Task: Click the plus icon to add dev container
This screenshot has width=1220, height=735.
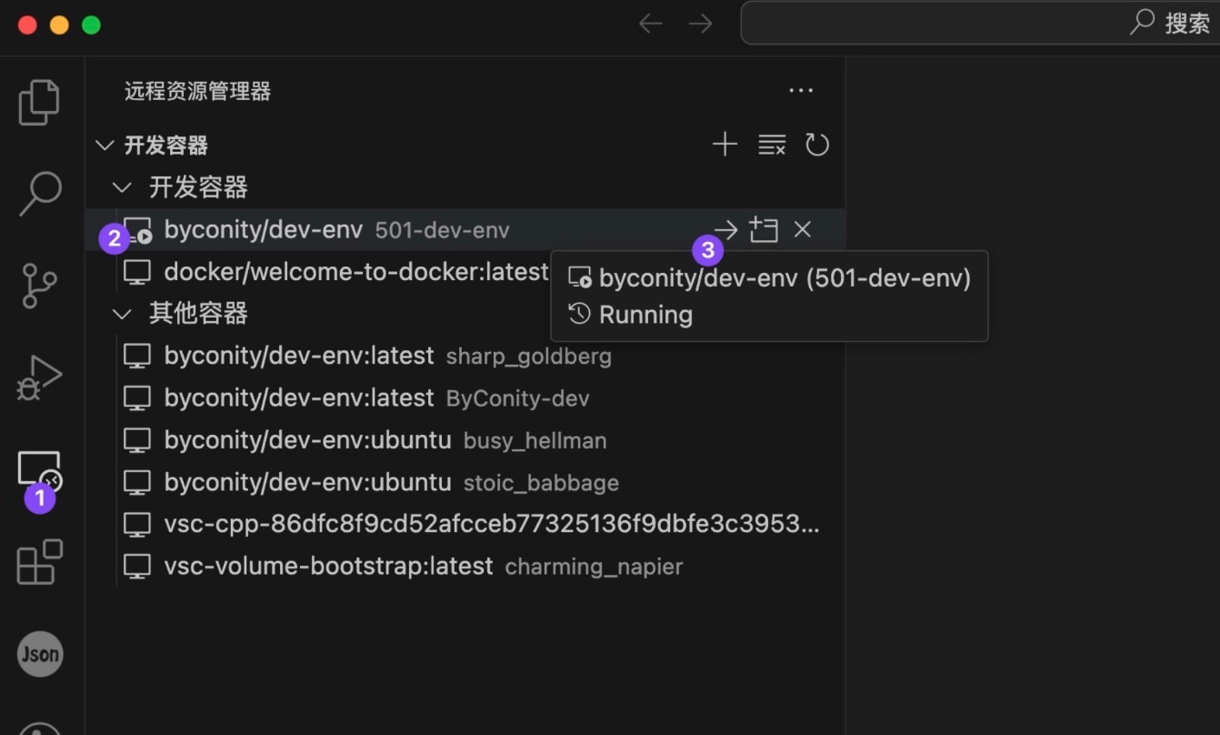Action: [x=725, y=145]
